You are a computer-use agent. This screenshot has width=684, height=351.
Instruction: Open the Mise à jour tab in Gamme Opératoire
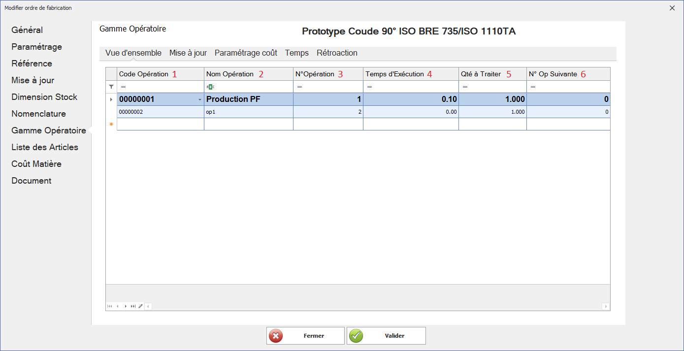click(x=188, y=53)
